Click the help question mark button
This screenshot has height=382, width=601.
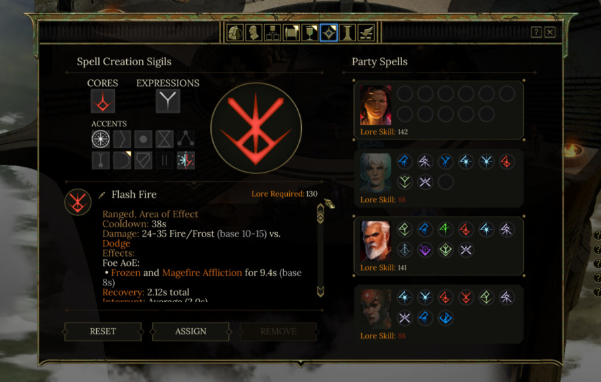[536, 32]
